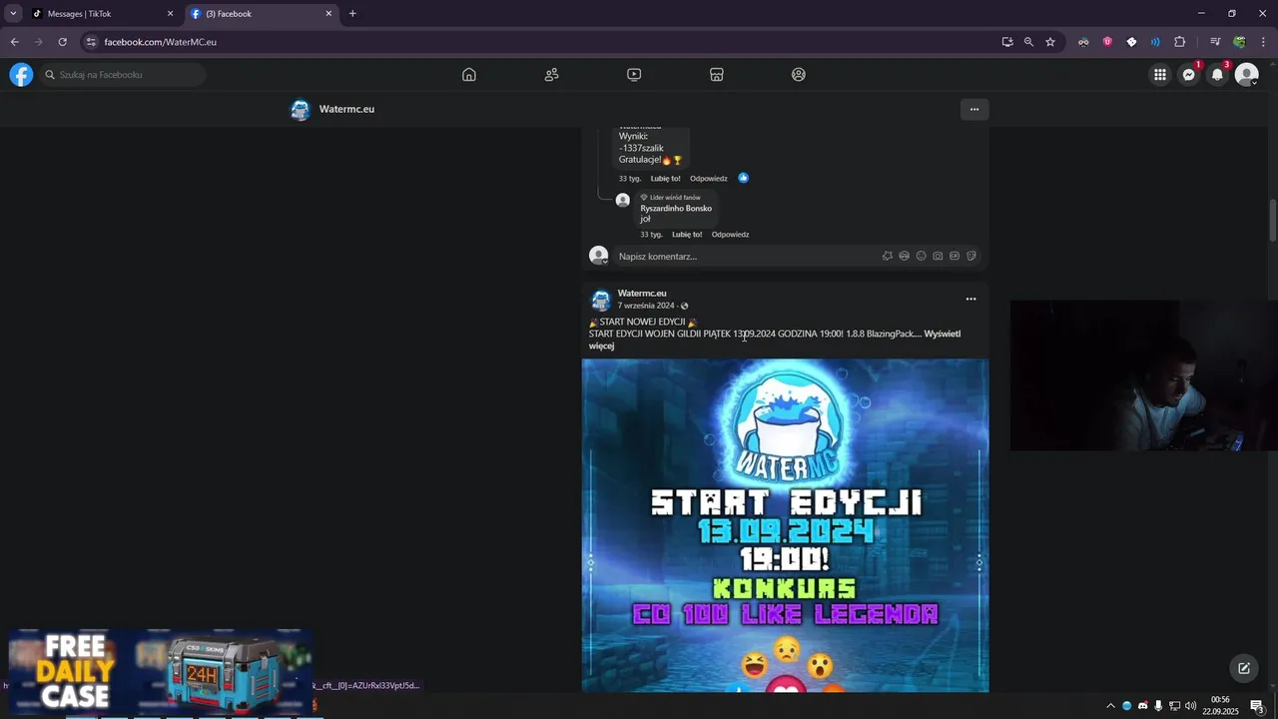The image size is (1278, 719).
Task: Switch to the Messages | TikTok tab
Action: click(x=101, y=14)
